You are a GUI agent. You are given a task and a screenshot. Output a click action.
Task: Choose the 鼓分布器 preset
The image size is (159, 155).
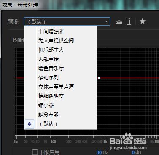(60, 115)
